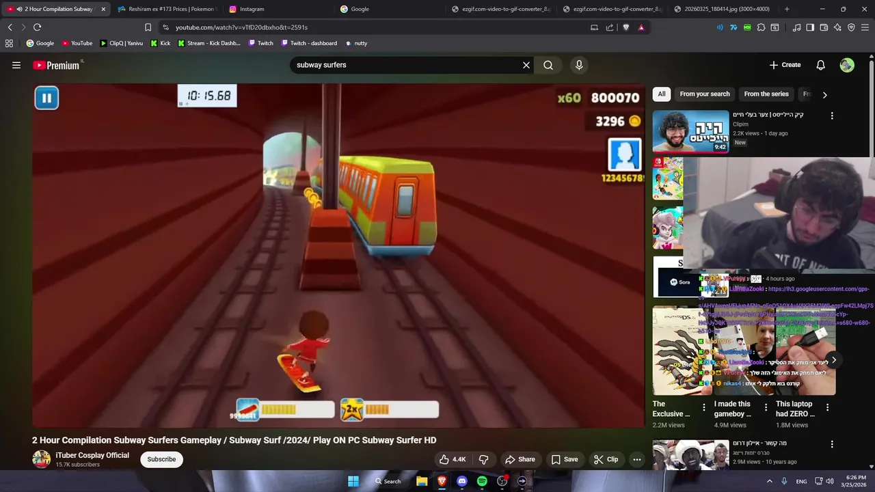This screenshot has width=875, height=492.
Task: Save the video to a playlist
Action: point(565,459)
